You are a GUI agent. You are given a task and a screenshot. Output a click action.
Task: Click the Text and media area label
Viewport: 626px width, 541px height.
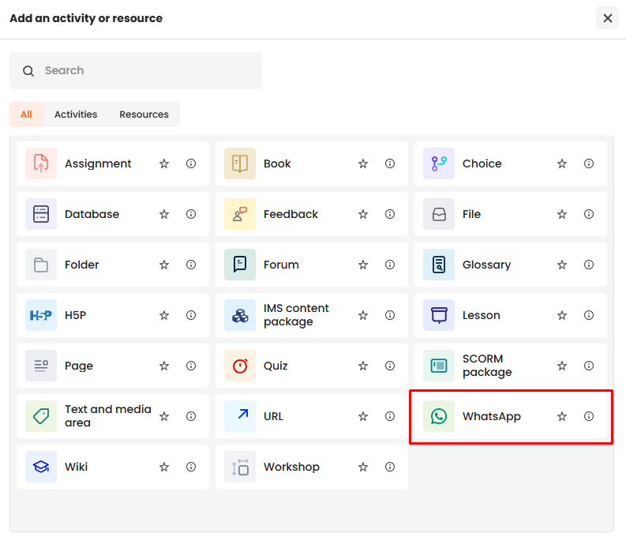pos(108,416)
